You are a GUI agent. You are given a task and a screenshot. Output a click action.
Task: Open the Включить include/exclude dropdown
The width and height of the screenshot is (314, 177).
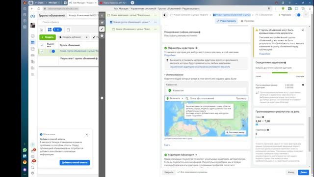tap(175, 98)
